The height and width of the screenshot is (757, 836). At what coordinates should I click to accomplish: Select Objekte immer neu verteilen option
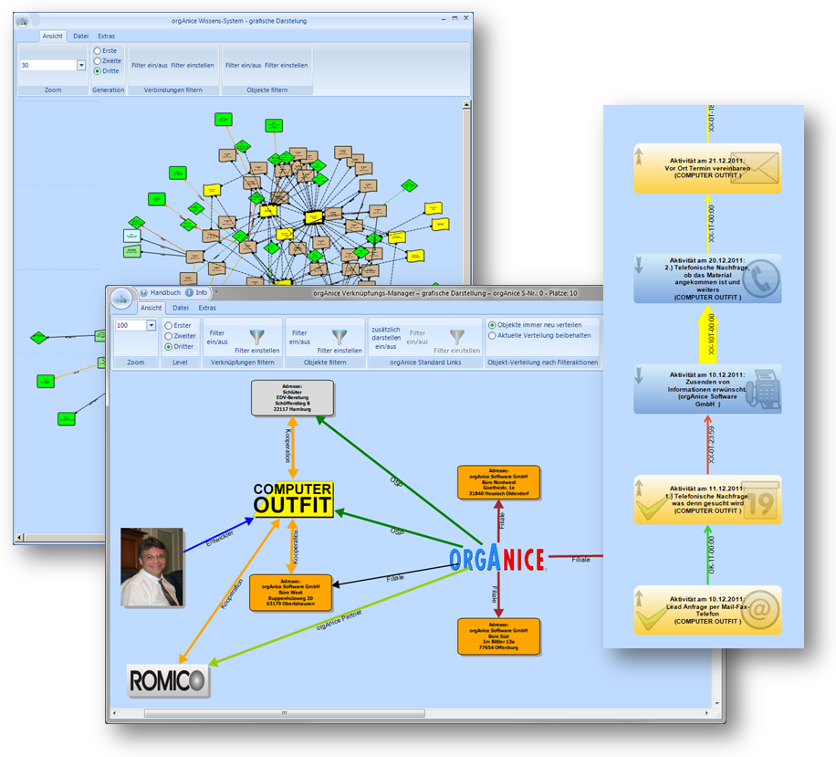492,325
